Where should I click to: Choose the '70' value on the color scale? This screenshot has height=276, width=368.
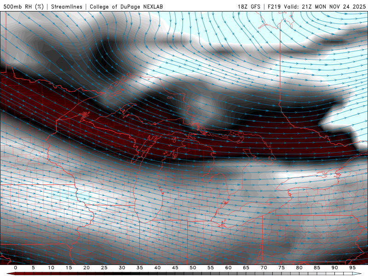264,268
